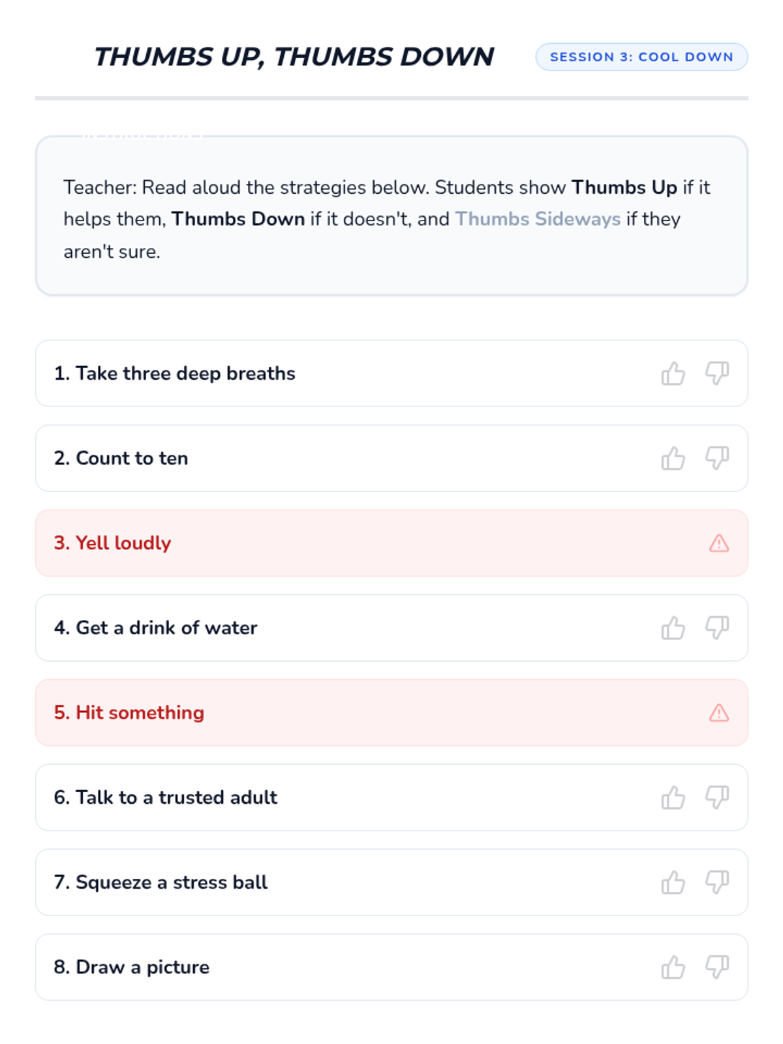Viewport: 783px width, 1044px height.
Task: Click the Thumbs Up, Thumbs Down title
Action: 294,57
